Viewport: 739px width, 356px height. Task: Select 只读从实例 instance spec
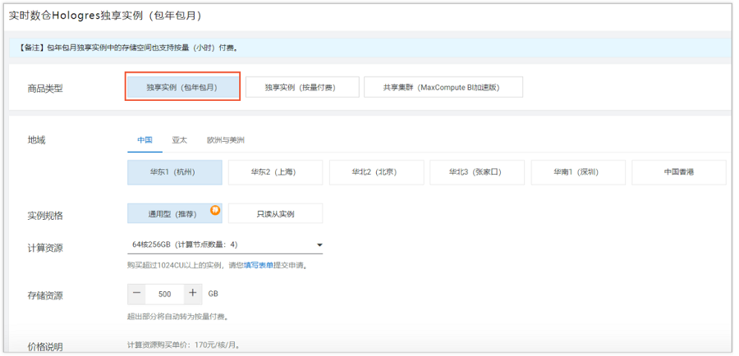tap(276, 213)
